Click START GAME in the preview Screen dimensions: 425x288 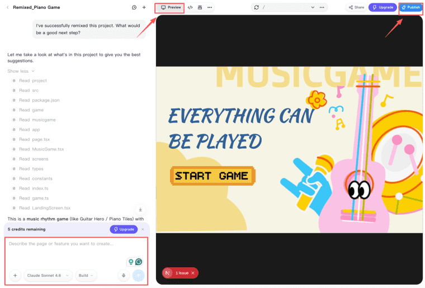coord(212,176)
